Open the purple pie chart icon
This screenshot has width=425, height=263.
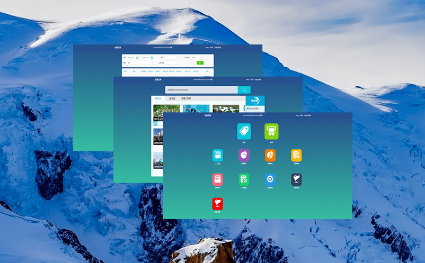pyautogui.click(x=244, y=155)
